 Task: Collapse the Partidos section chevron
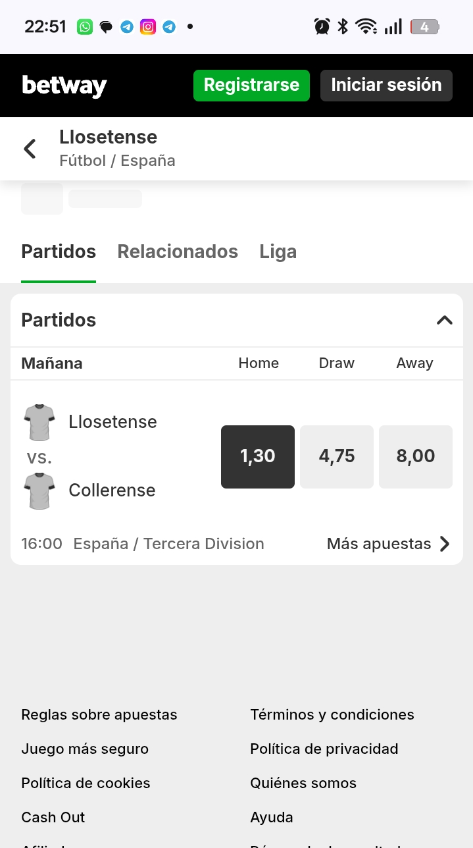tap(445, 320)
